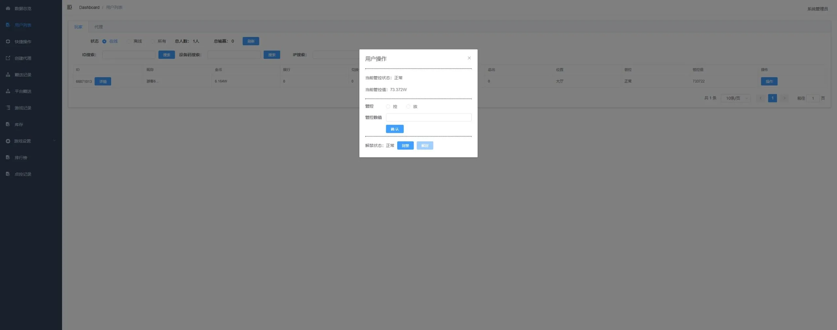The height and width of the screenshot is (330, 837).
Task: Open the 10条/页 page size dropdown
Action: (x=736, y=98)
